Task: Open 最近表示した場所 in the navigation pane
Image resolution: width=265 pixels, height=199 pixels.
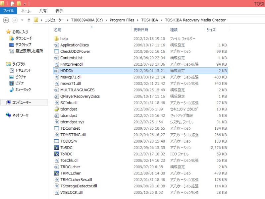Action: click(x=29, y=51)
